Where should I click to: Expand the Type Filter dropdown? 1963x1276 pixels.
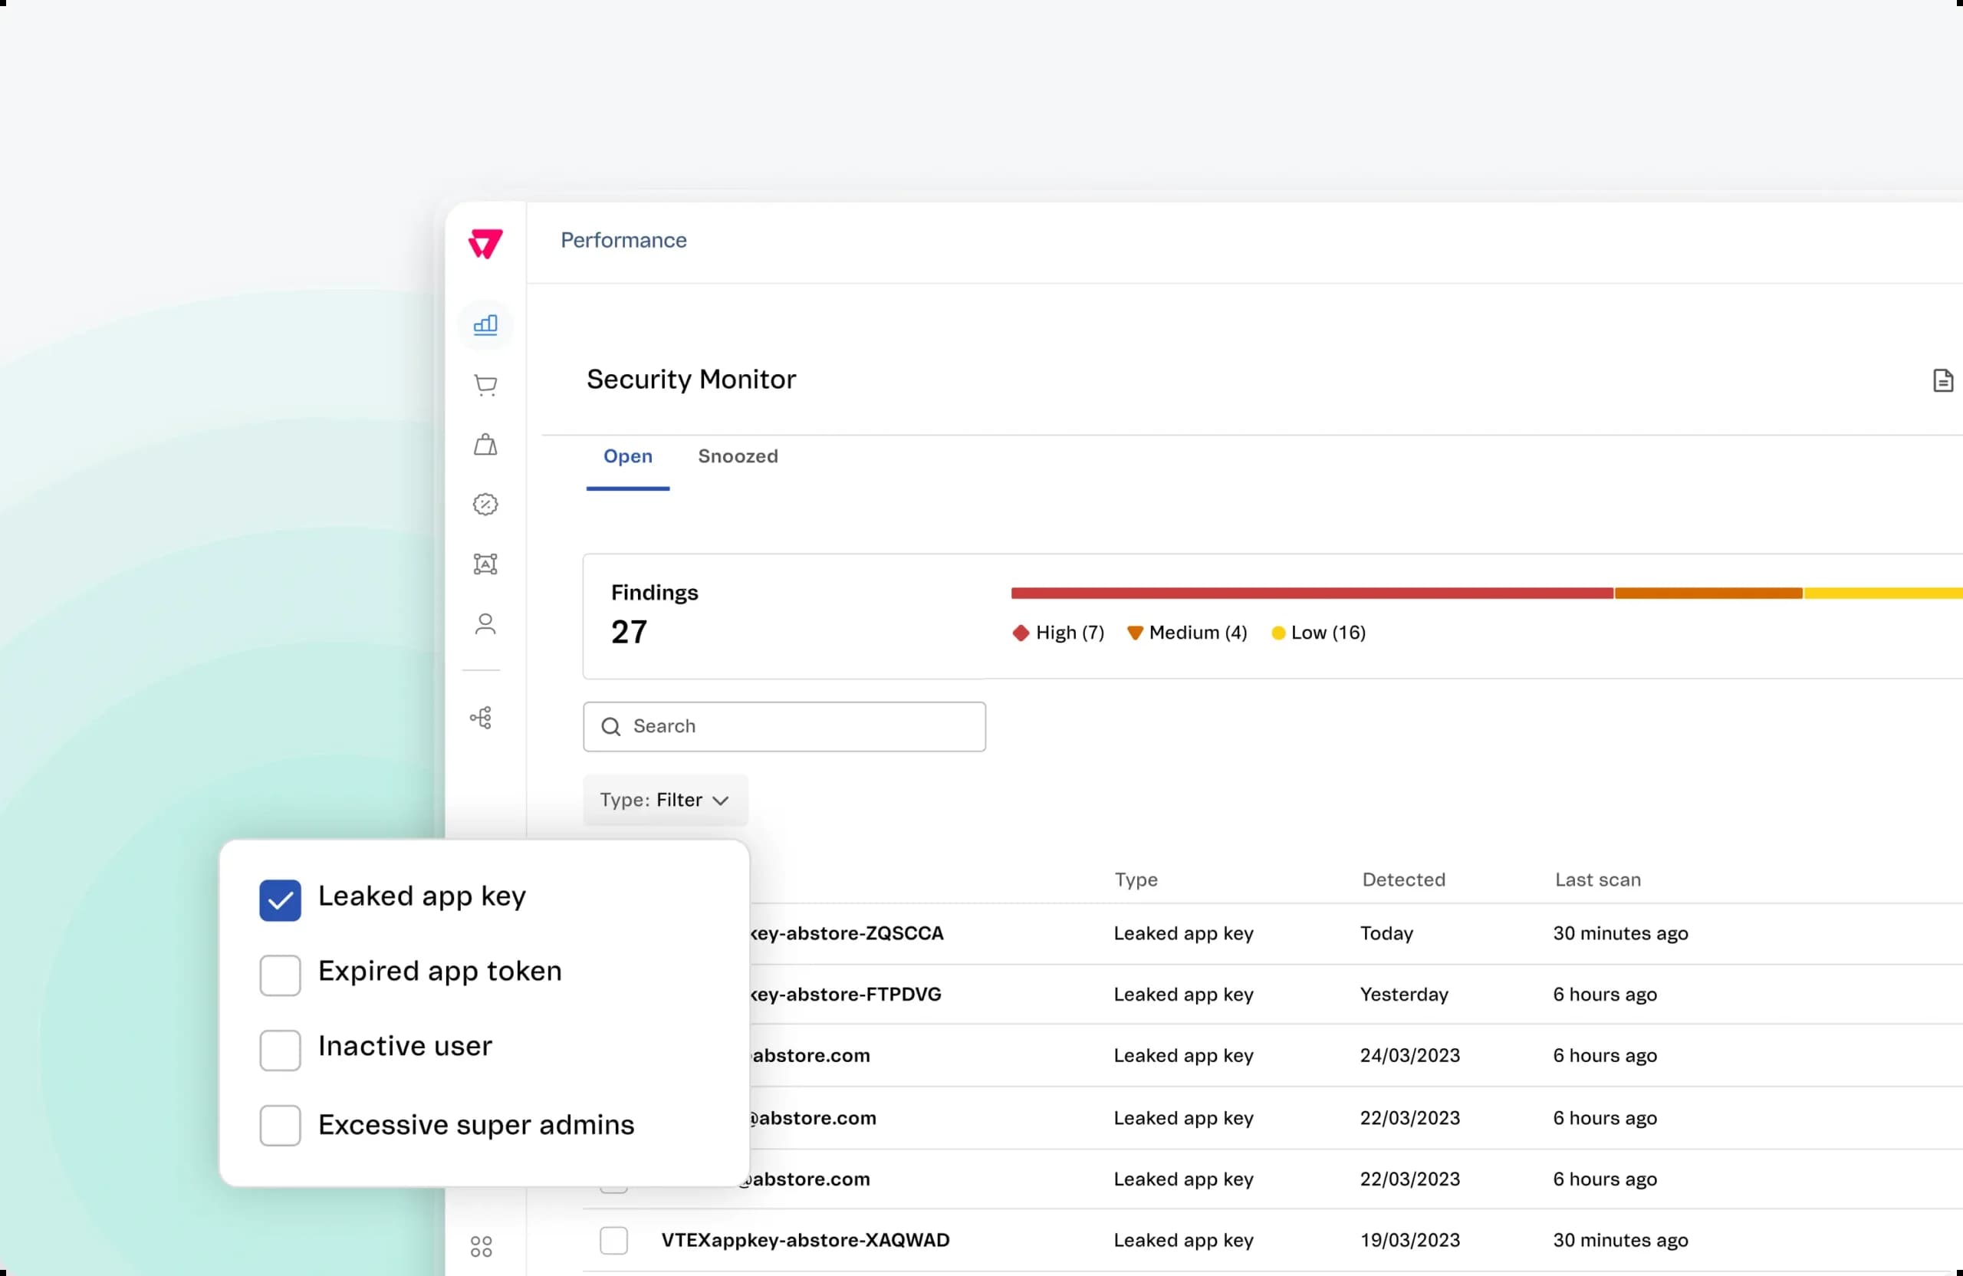(666, 800)
